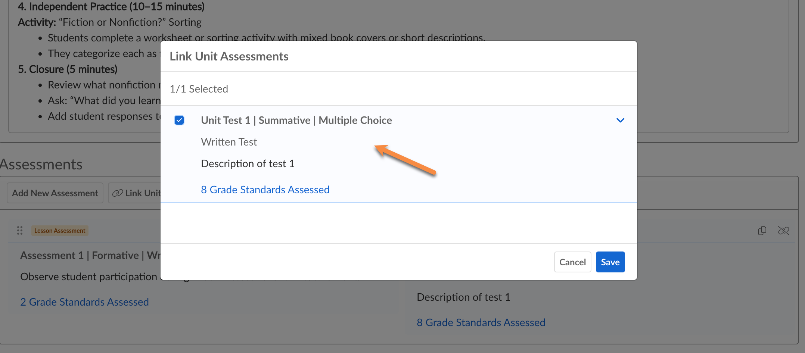This screenshot has width=805, height=353.
Task: Click the chain link icon beside Link Unit
Action: [118, 193]
